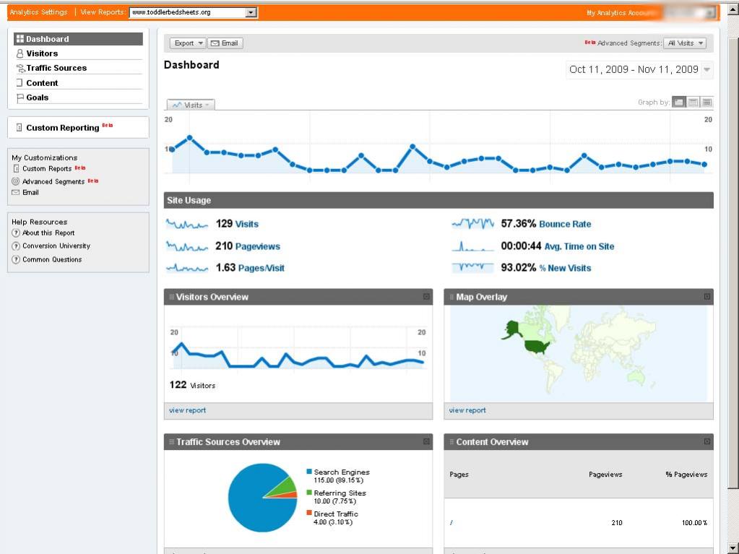Click the Pageviews sparkline thumbnail
The width and height of the screenshot is (739, 554).
click(187, 246)
